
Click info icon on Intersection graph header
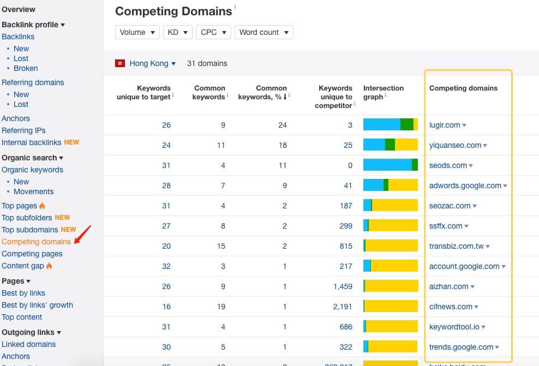(386, 95)
